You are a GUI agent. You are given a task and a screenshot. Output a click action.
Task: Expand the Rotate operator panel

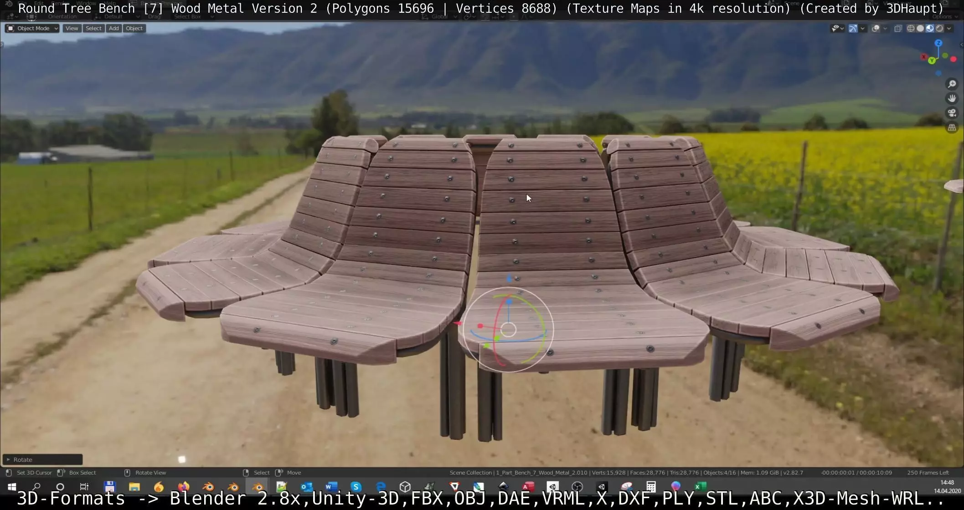[42, 459]
